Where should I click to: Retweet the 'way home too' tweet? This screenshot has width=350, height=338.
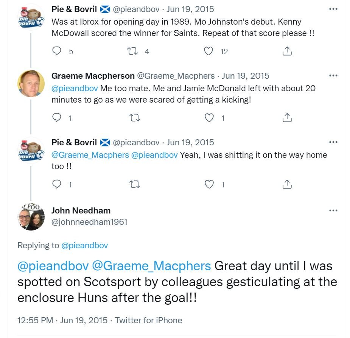coord(135,184)
